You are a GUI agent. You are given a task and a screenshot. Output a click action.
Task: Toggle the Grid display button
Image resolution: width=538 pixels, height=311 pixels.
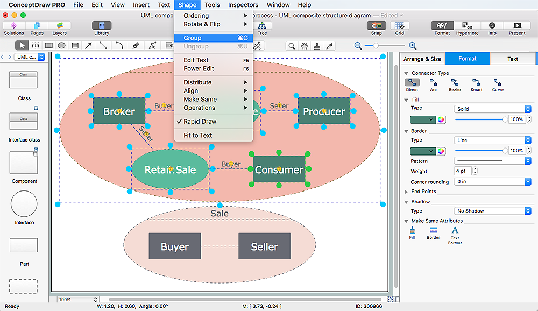399,26
